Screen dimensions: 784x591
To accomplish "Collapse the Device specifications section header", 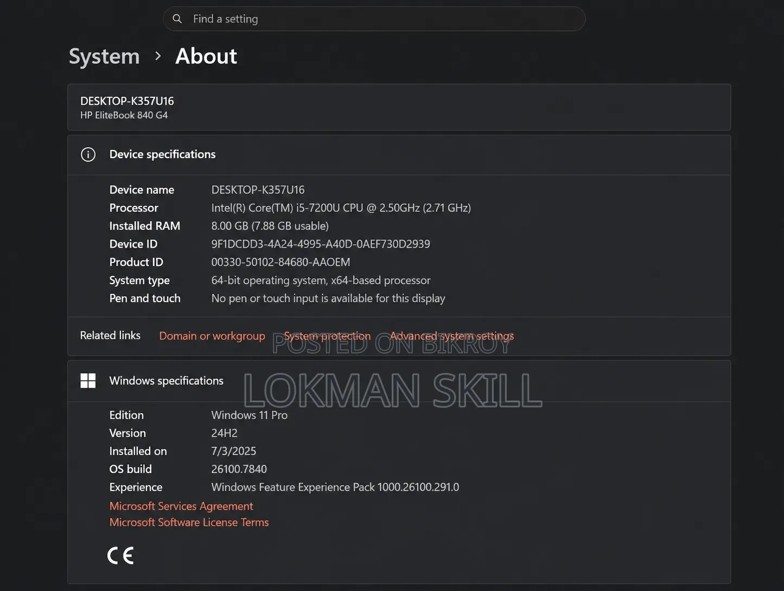I will tap(399, 155).
